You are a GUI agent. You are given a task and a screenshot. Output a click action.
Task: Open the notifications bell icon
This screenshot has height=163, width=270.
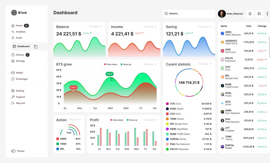250,14
